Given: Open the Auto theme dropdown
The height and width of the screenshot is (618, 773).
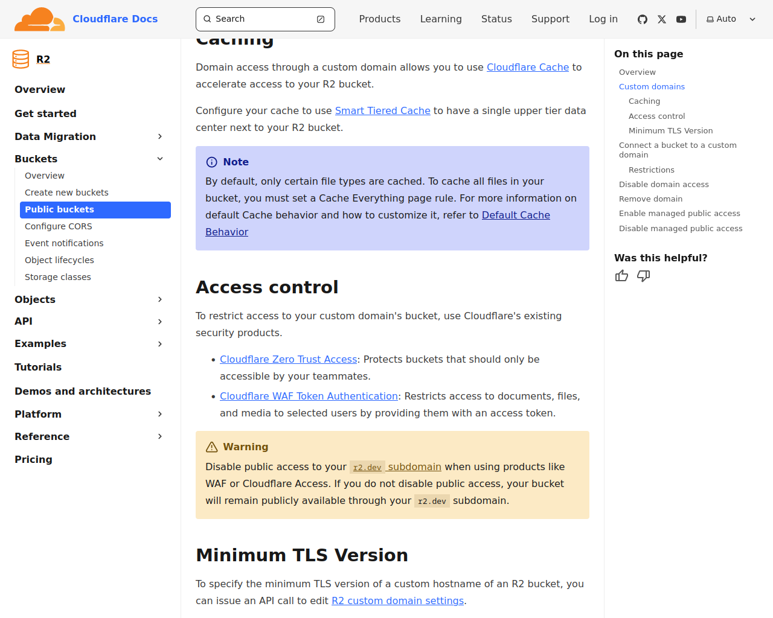Looking at the screenshot, I should point(731,19).
